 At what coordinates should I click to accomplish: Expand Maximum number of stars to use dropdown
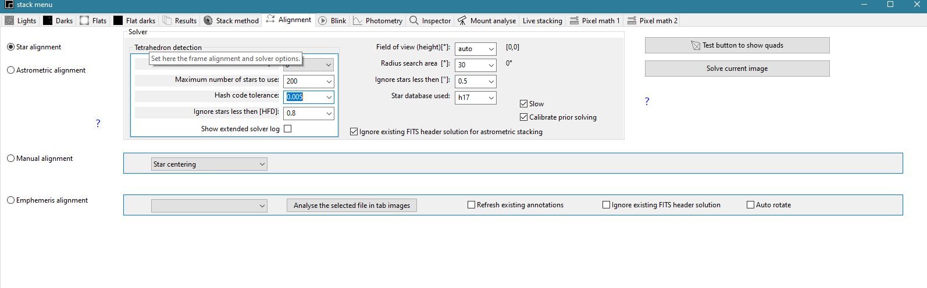point(329,81)
